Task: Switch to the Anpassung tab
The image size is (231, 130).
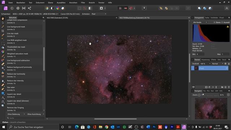Action: pyautogui.click(x=205, y=60)
